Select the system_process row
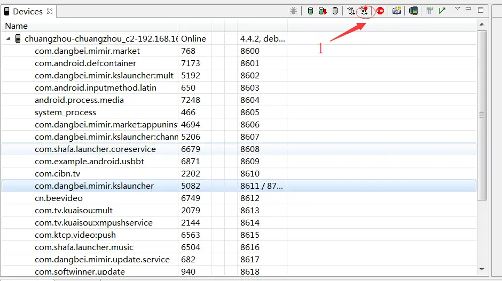The height and width of the screenshot is (281, 502). [x=239, y=112]
